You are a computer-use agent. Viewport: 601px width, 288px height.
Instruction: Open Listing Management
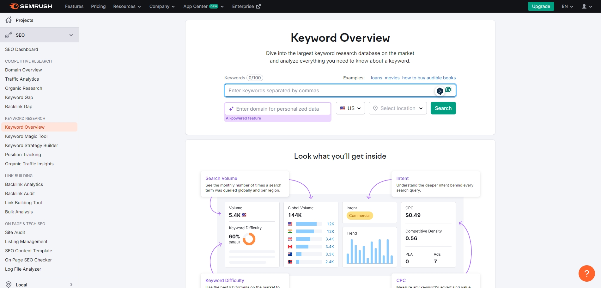(26, 242)
